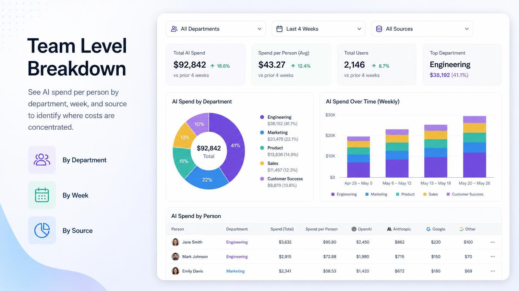
Task: Open the Last 4 Weeks date range dropdown
Action: tap(319, 29)
